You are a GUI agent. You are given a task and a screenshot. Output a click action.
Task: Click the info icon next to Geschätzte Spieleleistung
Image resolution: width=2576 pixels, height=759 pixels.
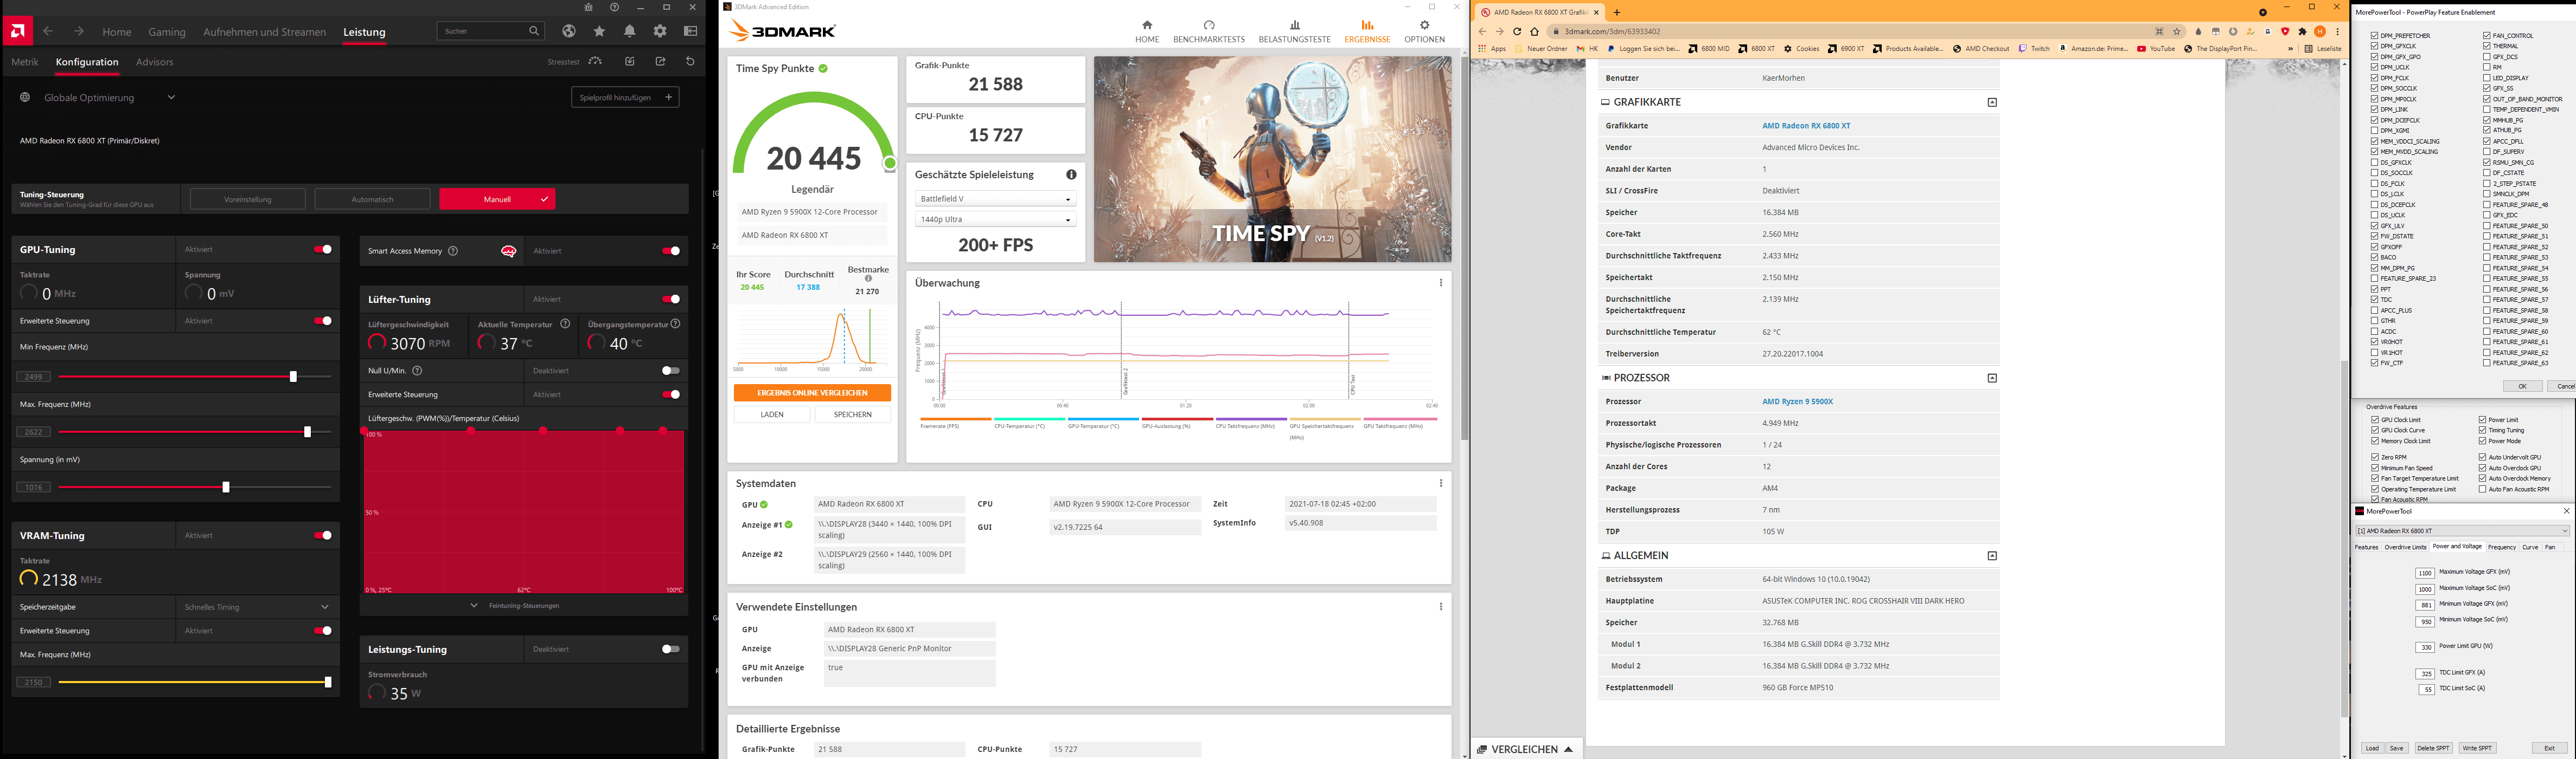(1071, 175)
